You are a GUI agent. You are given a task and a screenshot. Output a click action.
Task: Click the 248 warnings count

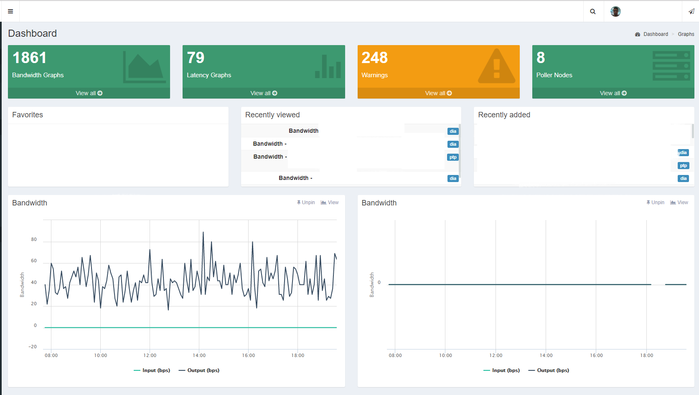pyautogui.click(x=375, y=58)
